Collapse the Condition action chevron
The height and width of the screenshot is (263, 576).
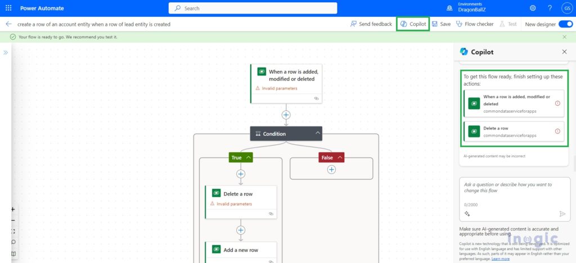coord(317,133)
